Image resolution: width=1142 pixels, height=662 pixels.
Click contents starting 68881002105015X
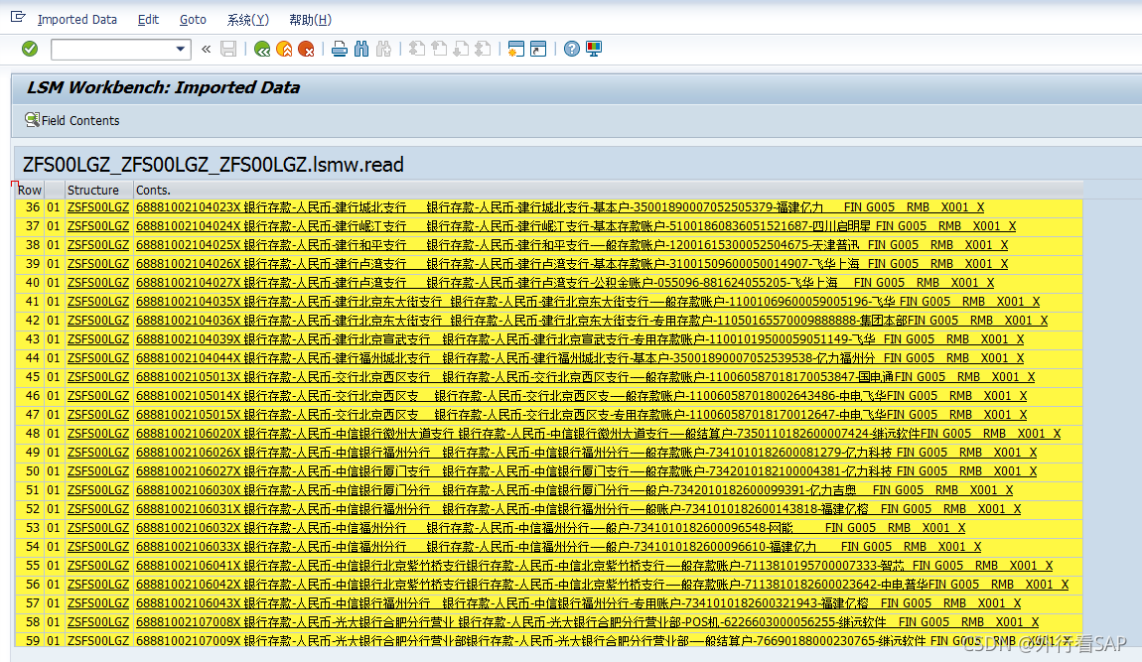click(582, 415)
